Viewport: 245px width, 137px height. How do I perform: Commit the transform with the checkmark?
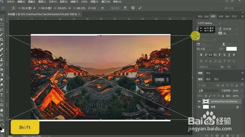140,8
